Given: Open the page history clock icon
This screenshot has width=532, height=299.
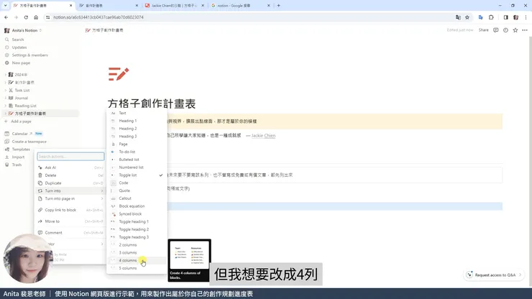Looking at the screenshot, I should click(x=505, y=30).
